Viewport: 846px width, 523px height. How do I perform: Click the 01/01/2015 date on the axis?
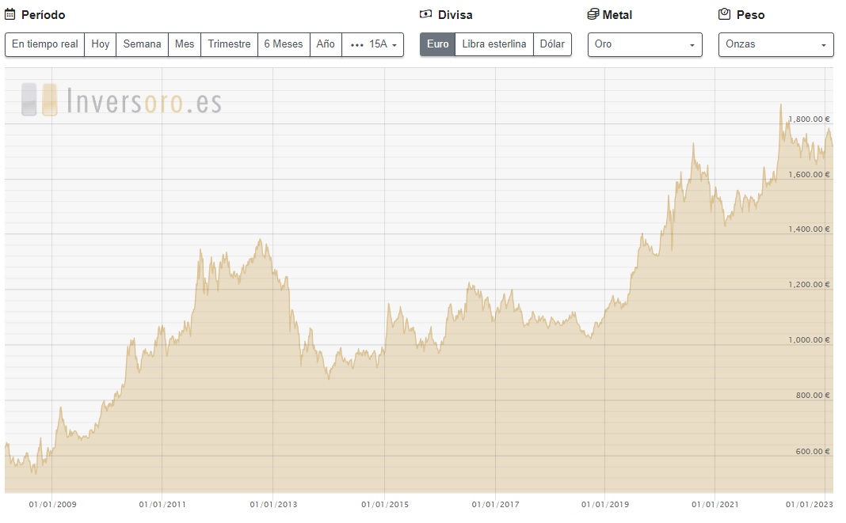point(385,504)
